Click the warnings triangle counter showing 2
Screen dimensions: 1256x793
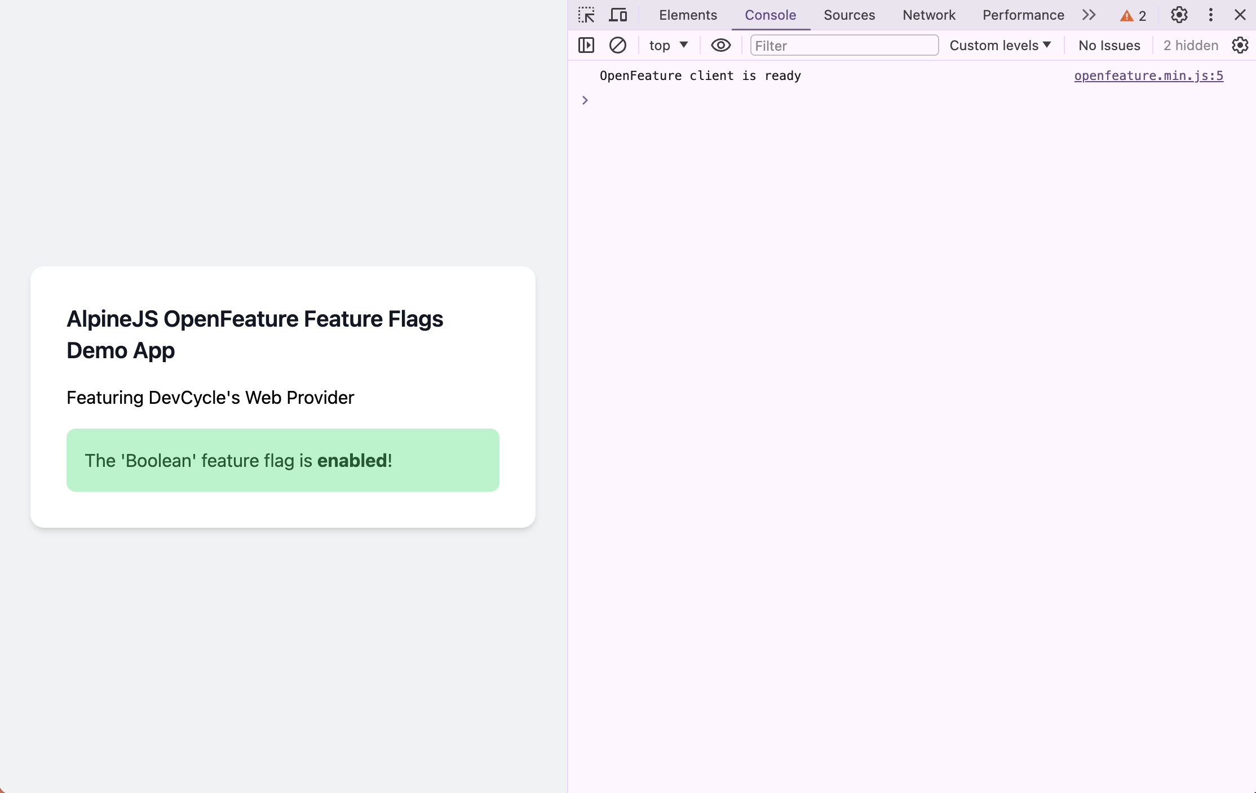(1133, 16)
